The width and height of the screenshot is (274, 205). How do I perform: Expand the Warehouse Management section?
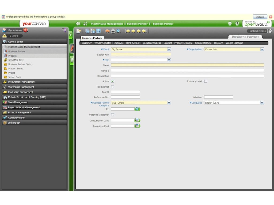(34, 87)
